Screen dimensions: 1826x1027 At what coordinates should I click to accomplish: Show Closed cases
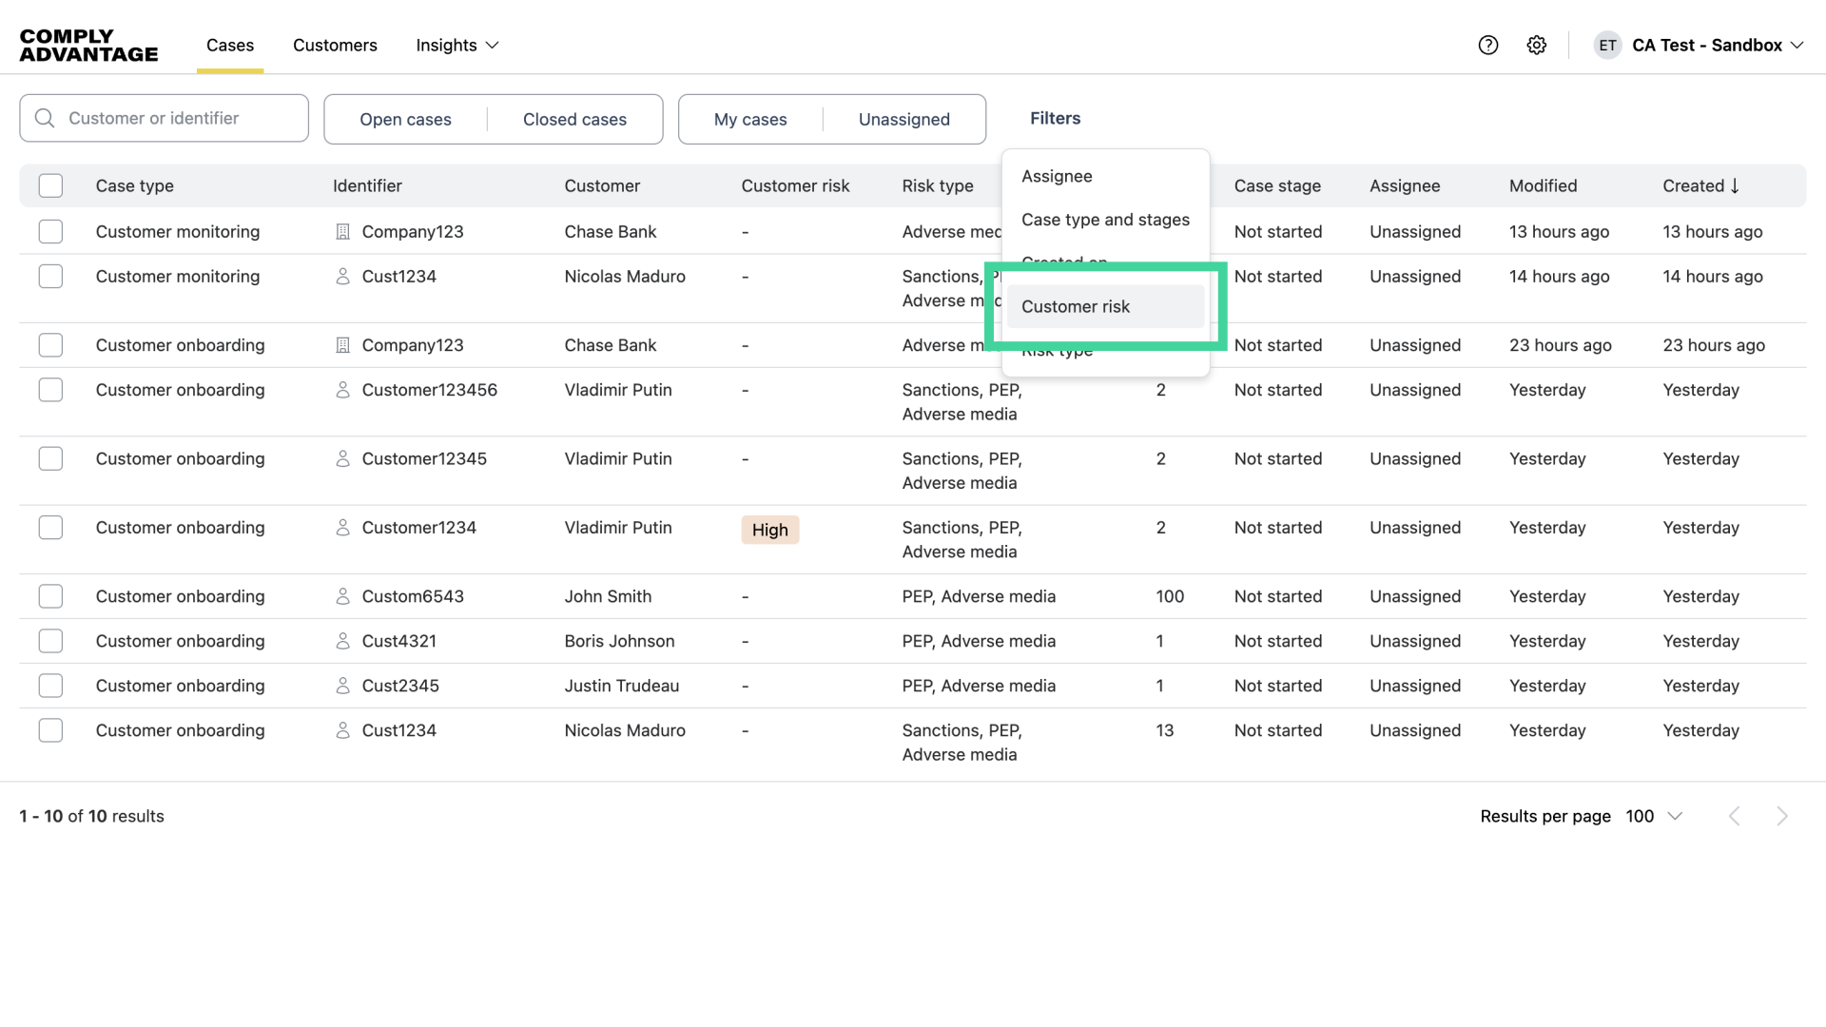click(x=574, y=119)
